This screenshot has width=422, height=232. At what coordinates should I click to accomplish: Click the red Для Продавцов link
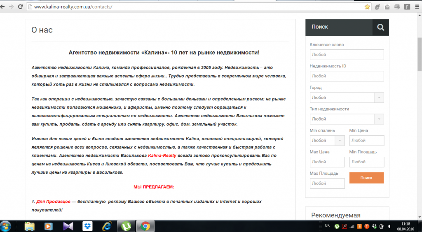(x=53, y=202)
